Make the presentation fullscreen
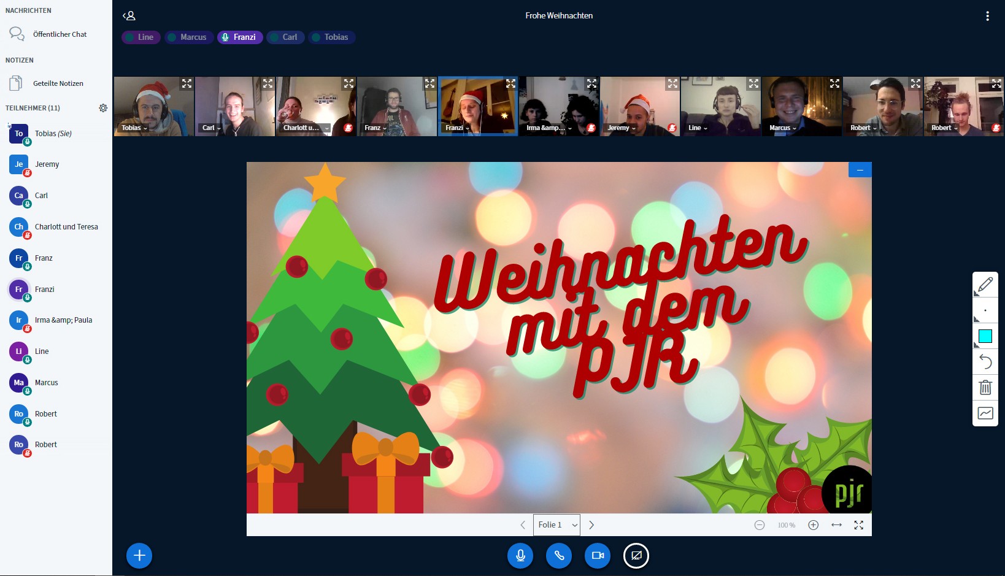 point(858,525)
